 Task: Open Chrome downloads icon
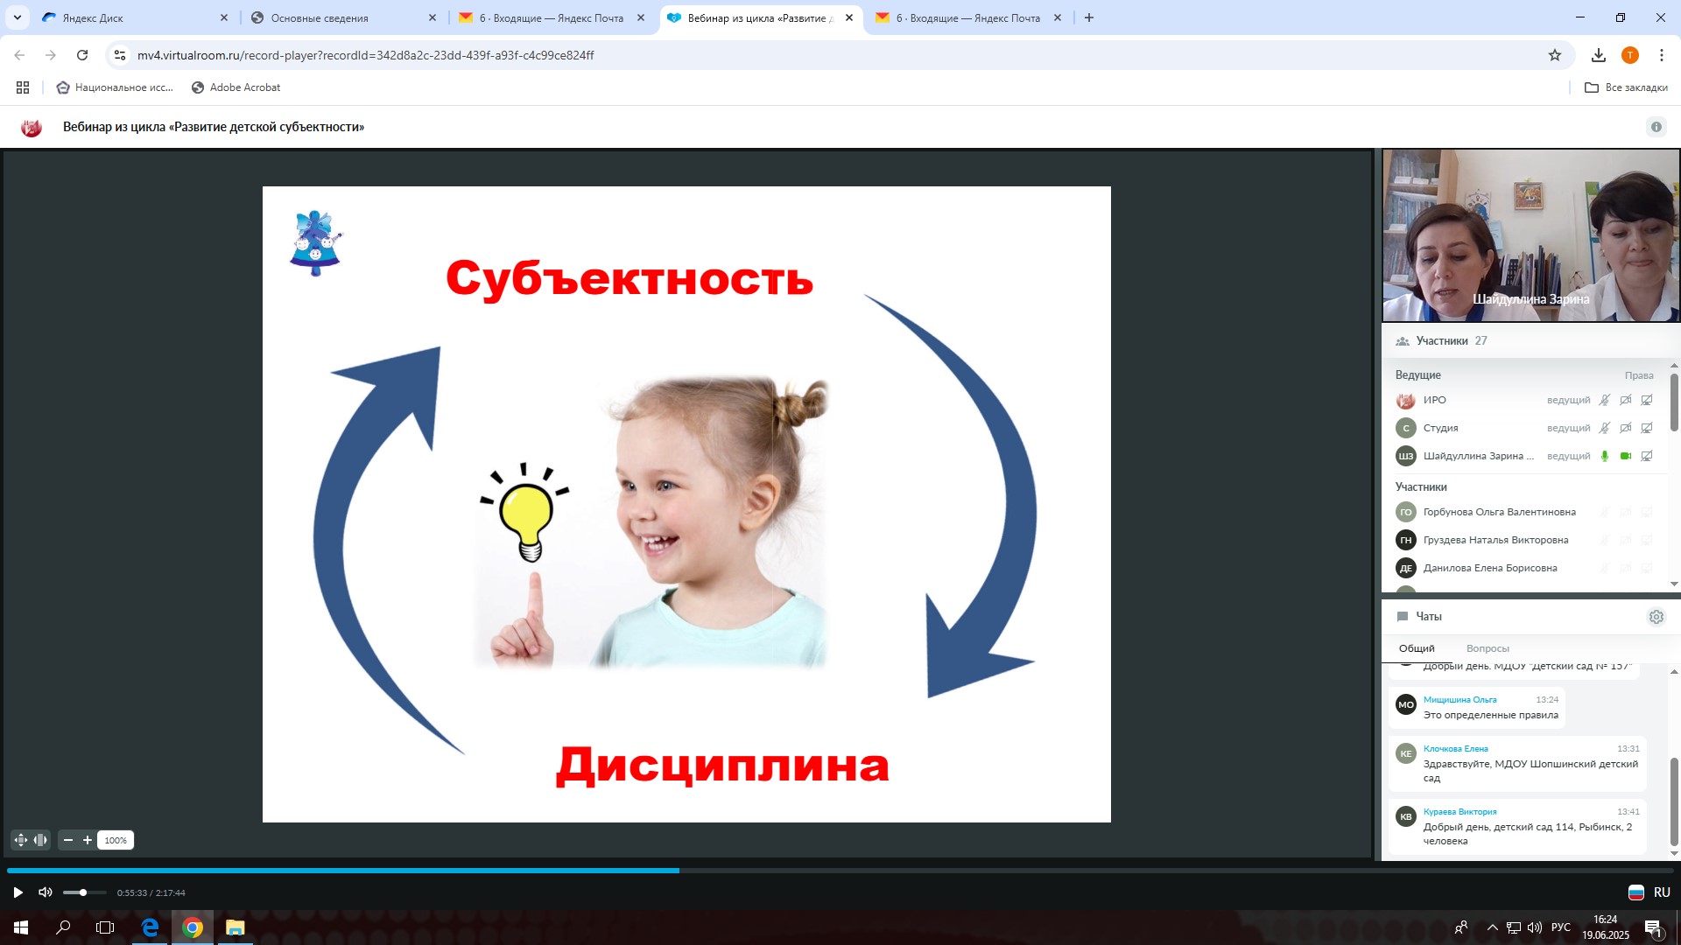tap(1598, 55)
